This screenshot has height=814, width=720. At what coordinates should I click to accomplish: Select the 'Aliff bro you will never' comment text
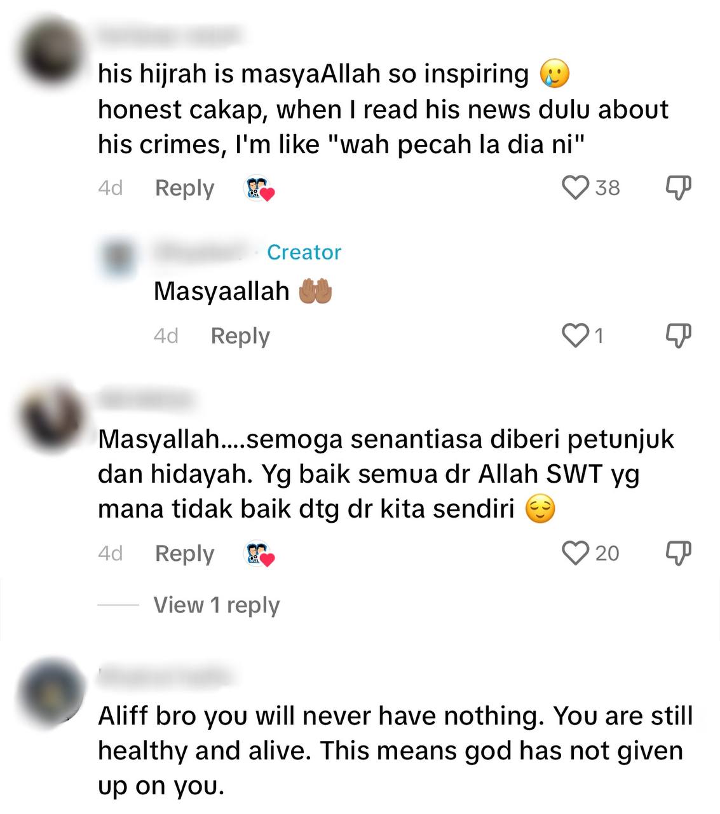[x=395, y=751]
